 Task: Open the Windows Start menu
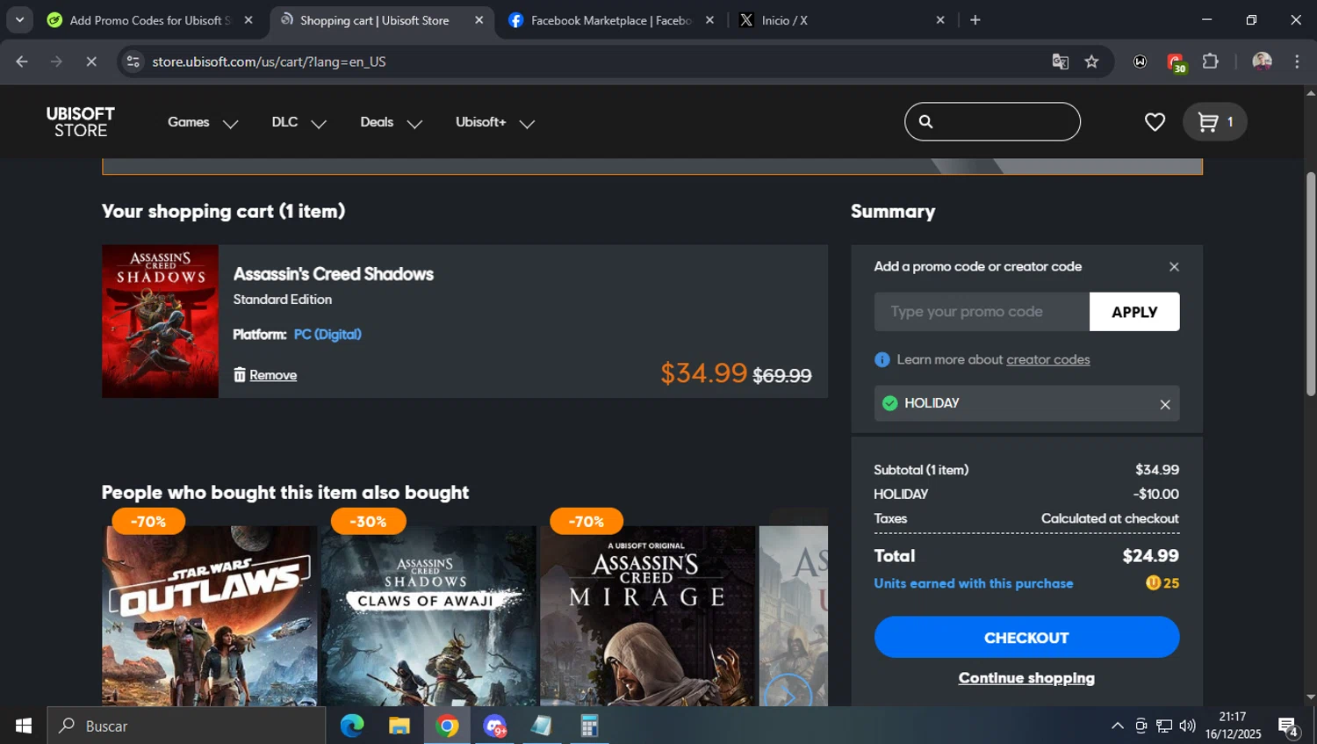(23, 726)
